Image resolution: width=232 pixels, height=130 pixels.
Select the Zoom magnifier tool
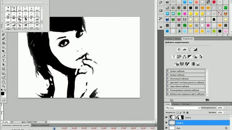tap(4, 86)
